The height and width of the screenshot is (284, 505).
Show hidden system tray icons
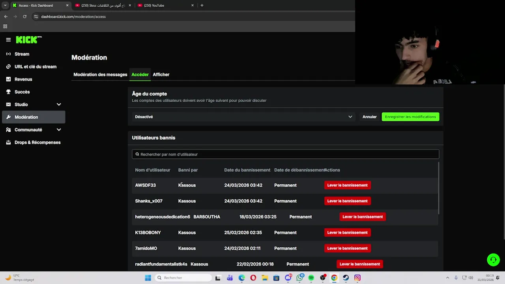point(447,278)
